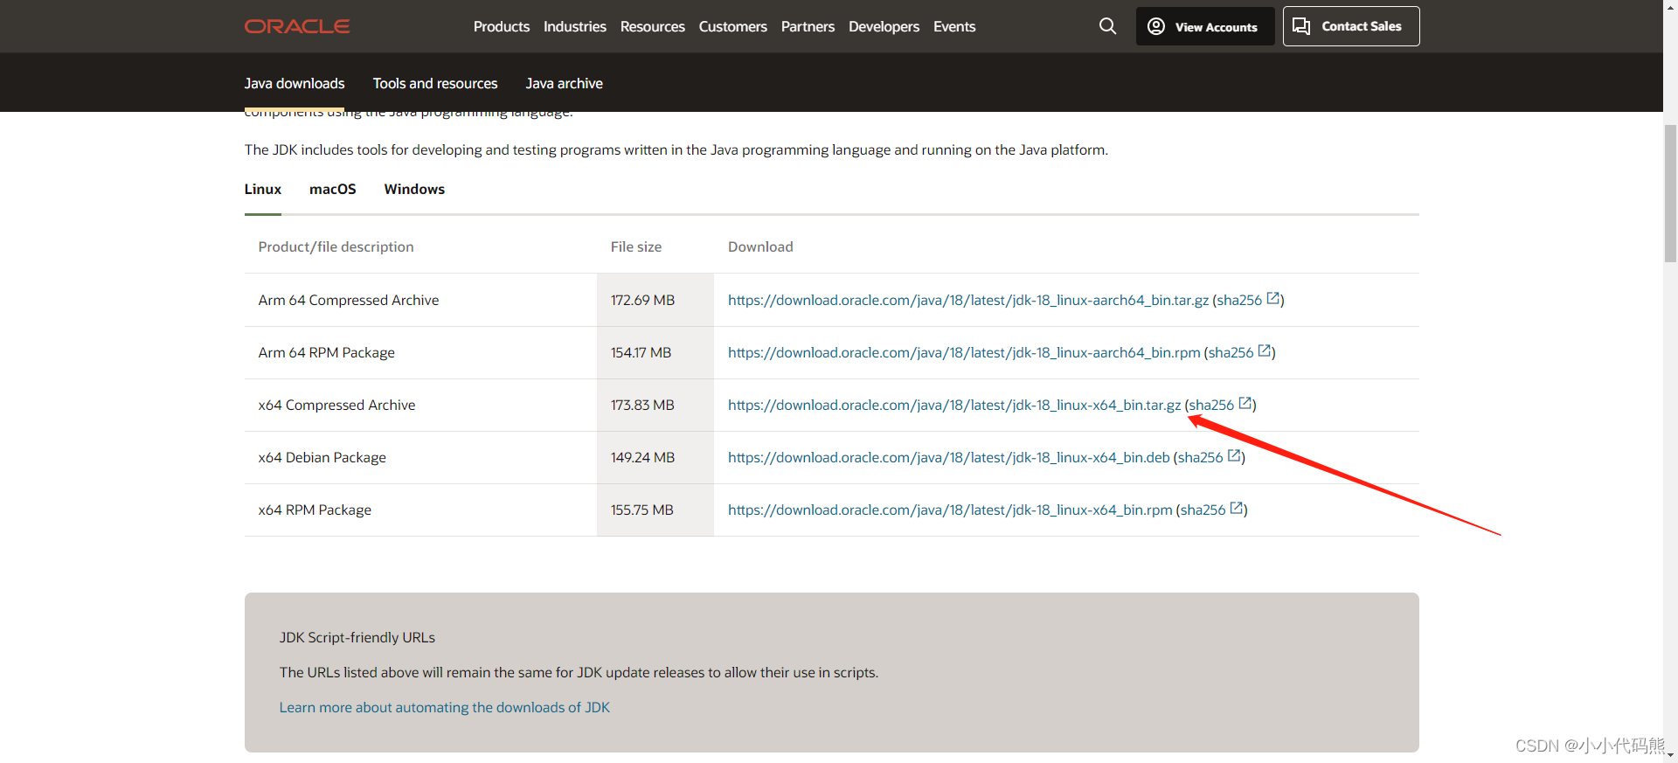
Task: Click the scrollbar up arrow
Action: coord(1670,7)
